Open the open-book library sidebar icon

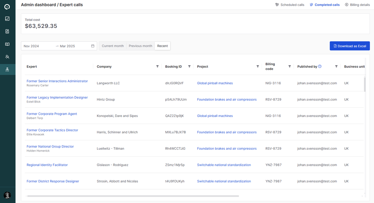7,44
